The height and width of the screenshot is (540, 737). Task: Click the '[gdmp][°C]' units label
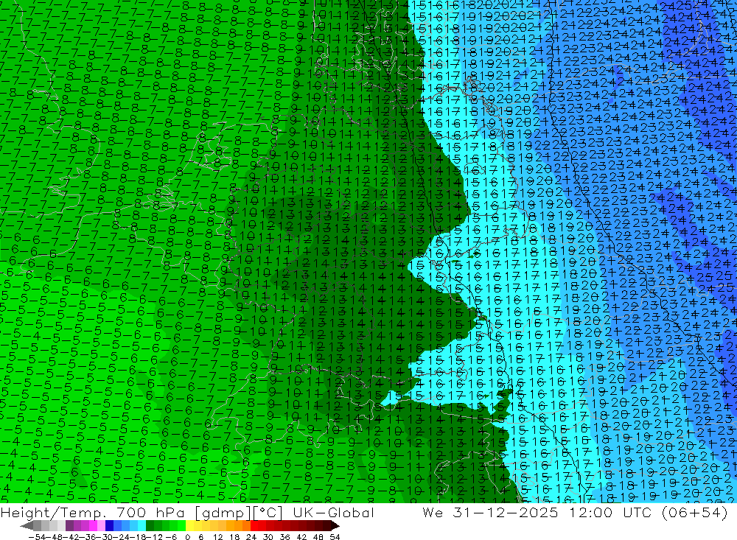point(240,512)
